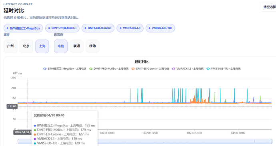Click the 延时对比 chart title
The image size is (276, 146).
[x=142, y=62]
